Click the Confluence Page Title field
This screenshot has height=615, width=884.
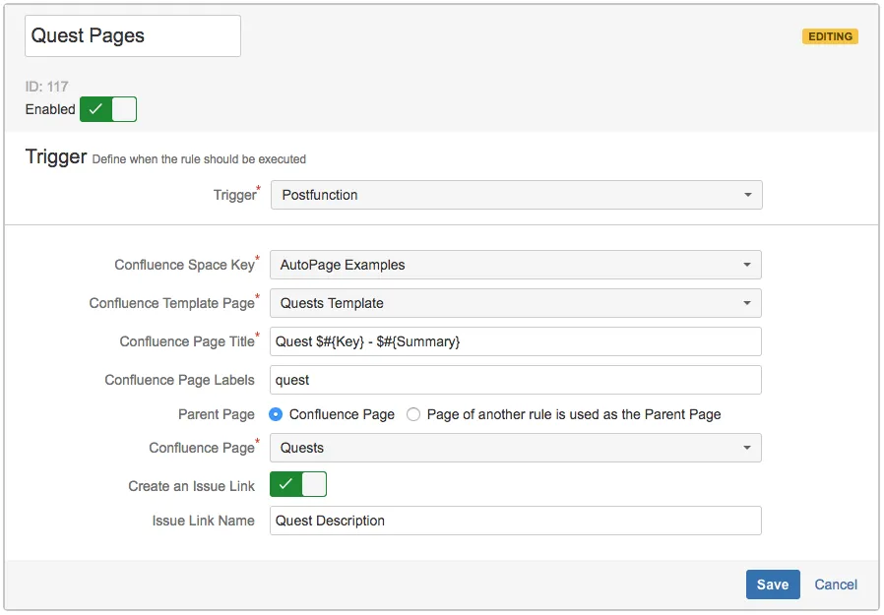[x=515, y=341]
